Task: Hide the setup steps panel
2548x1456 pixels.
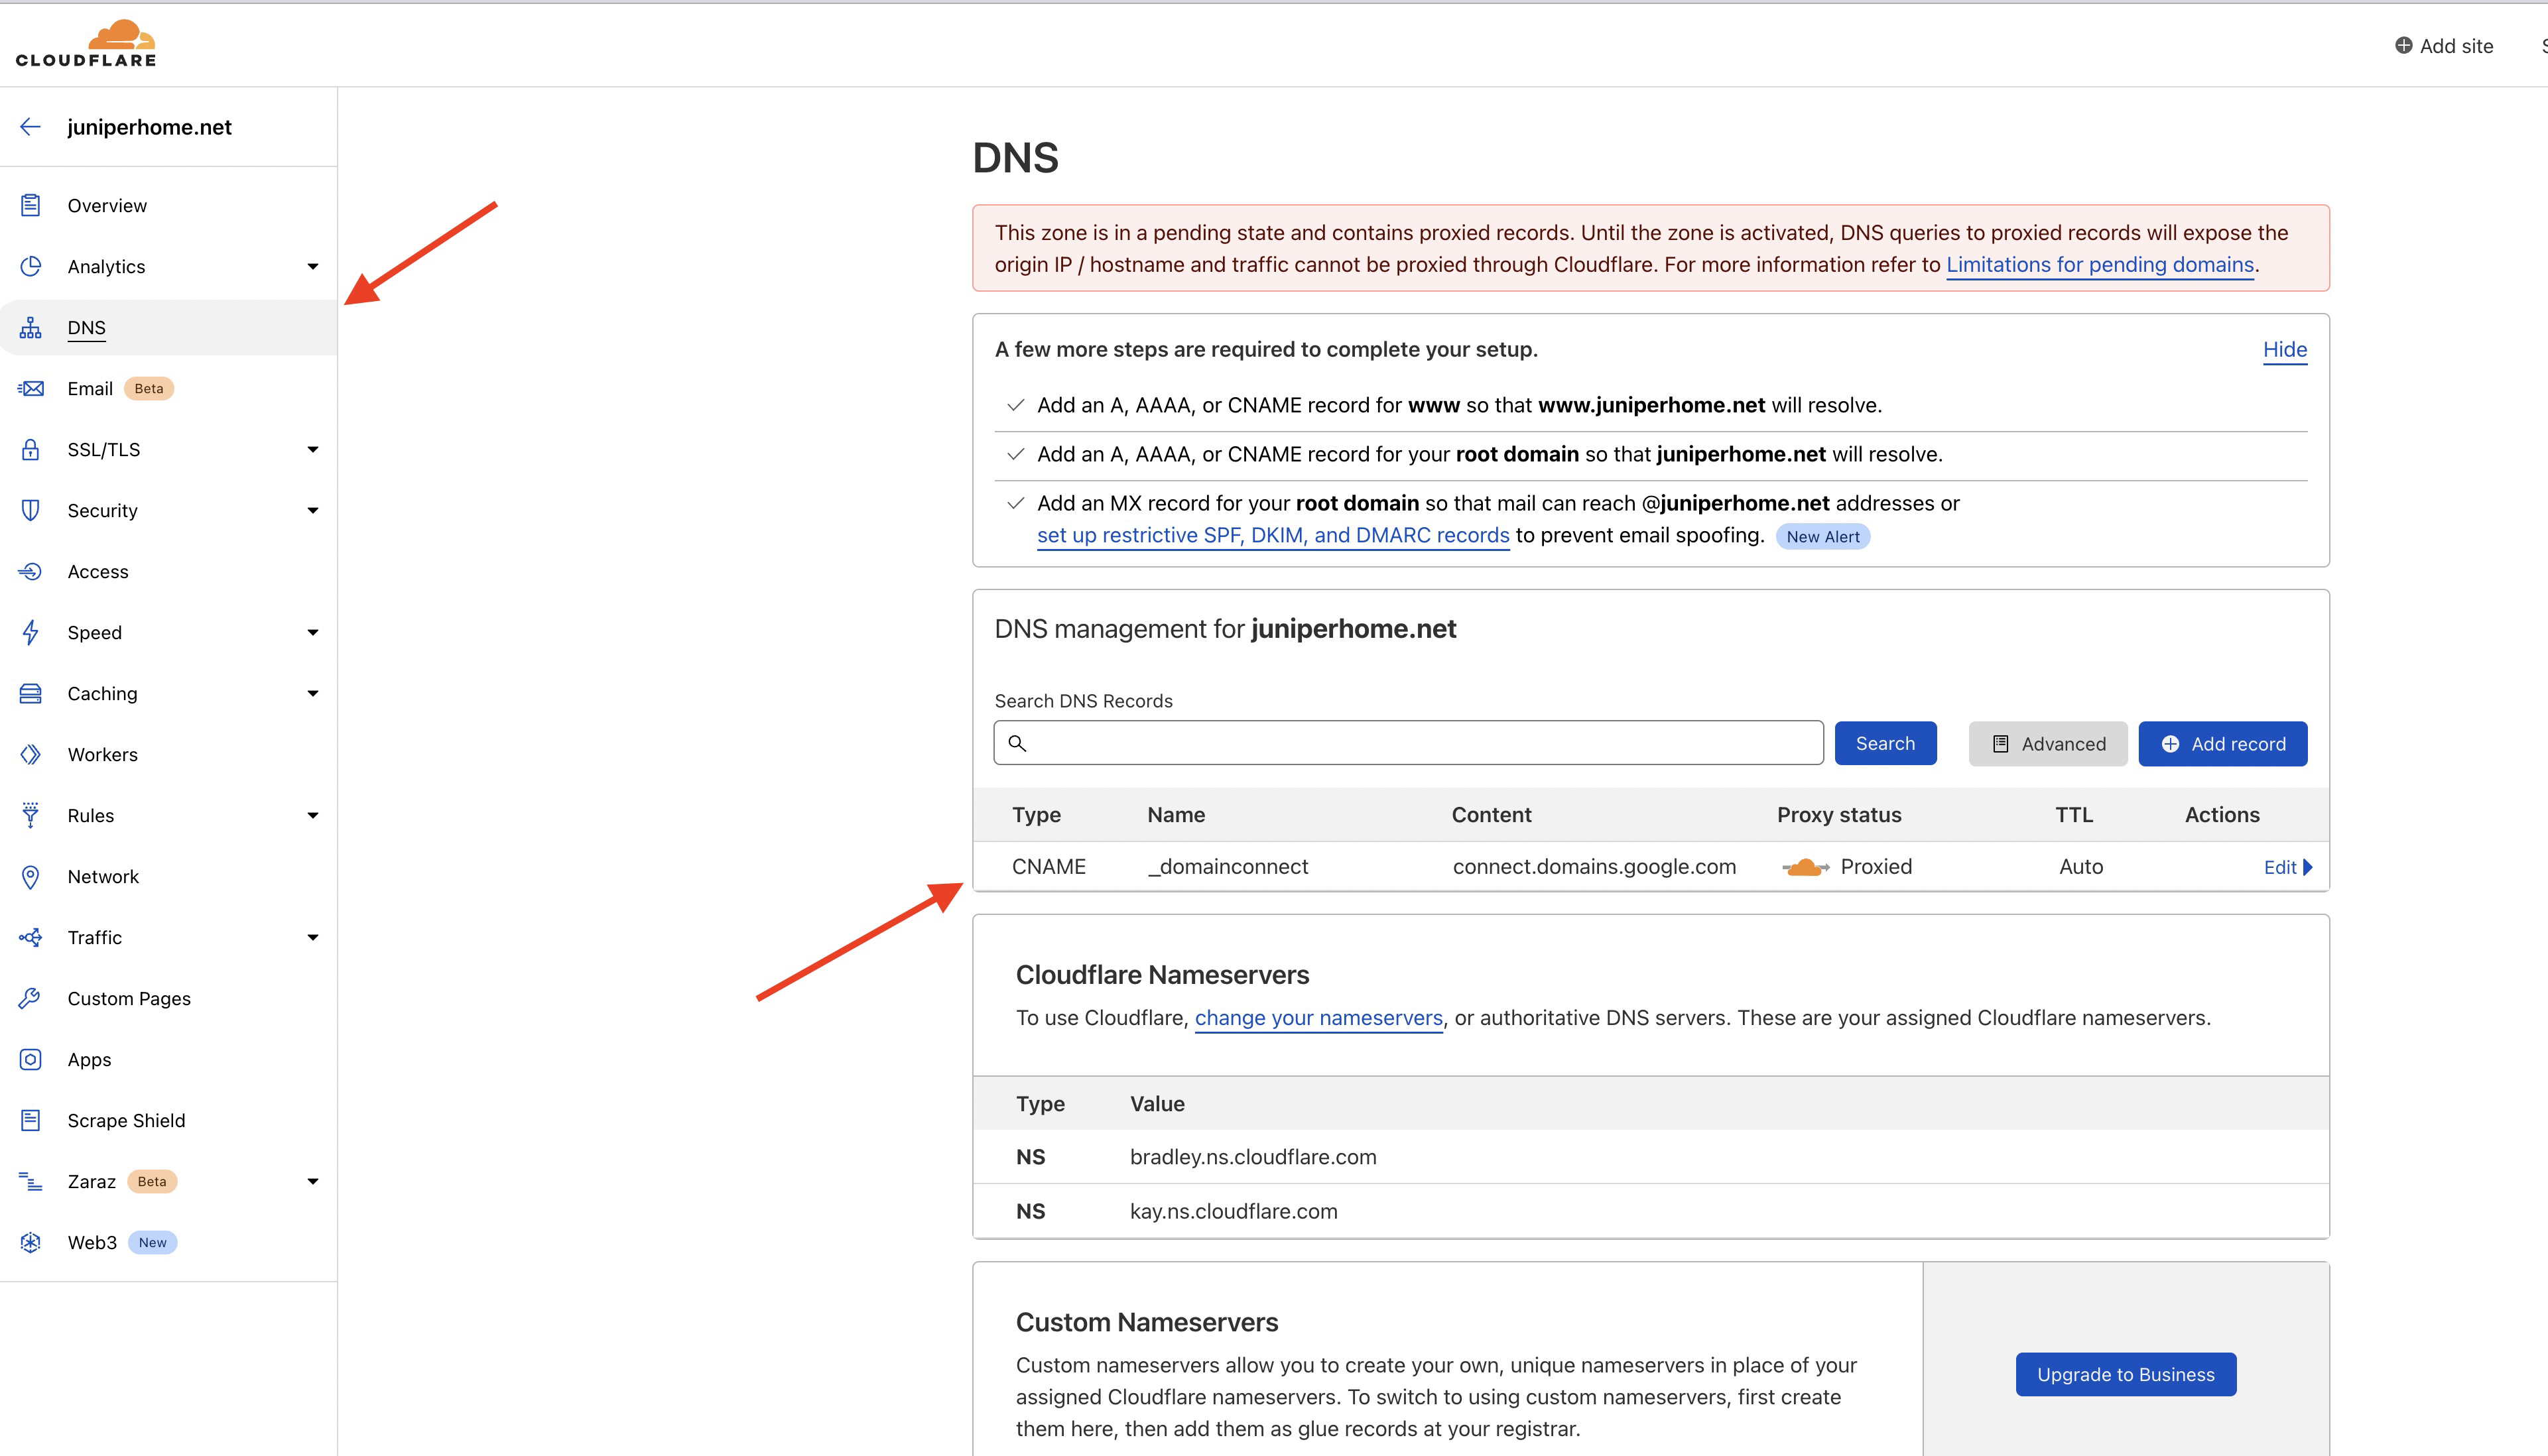Action: [x=2285, y=349]
